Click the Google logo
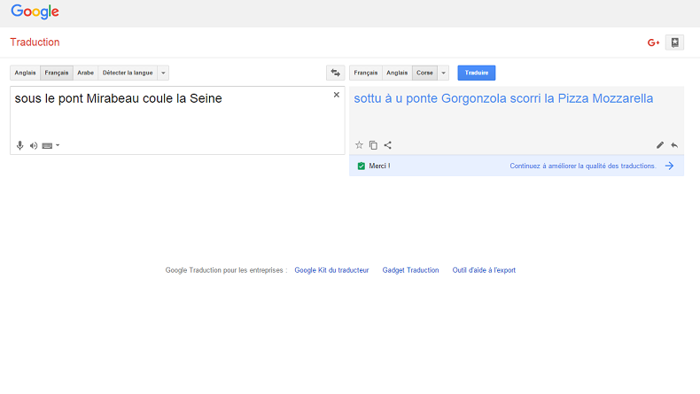The width and height of the screenshot is (700, 394). [x=35, y=12]
